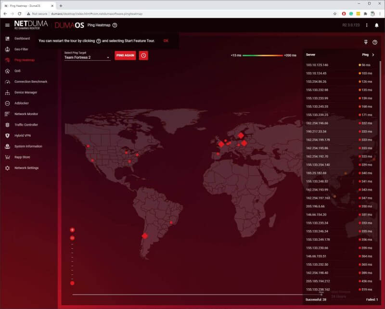Click the Dashboard sidebar icon
The width and height of the screenshot is (385, 309).
tap(7, 39)
